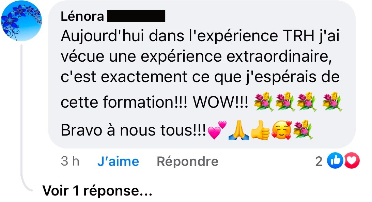Click the yellow thumbs-up emoji in comment
Viewport: 372px width, 202px height.
pyautogui.click(x=260, y=130)
